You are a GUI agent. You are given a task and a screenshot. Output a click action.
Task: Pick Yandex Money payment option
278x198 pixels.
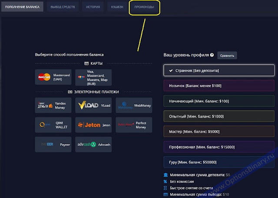point(53,105)
